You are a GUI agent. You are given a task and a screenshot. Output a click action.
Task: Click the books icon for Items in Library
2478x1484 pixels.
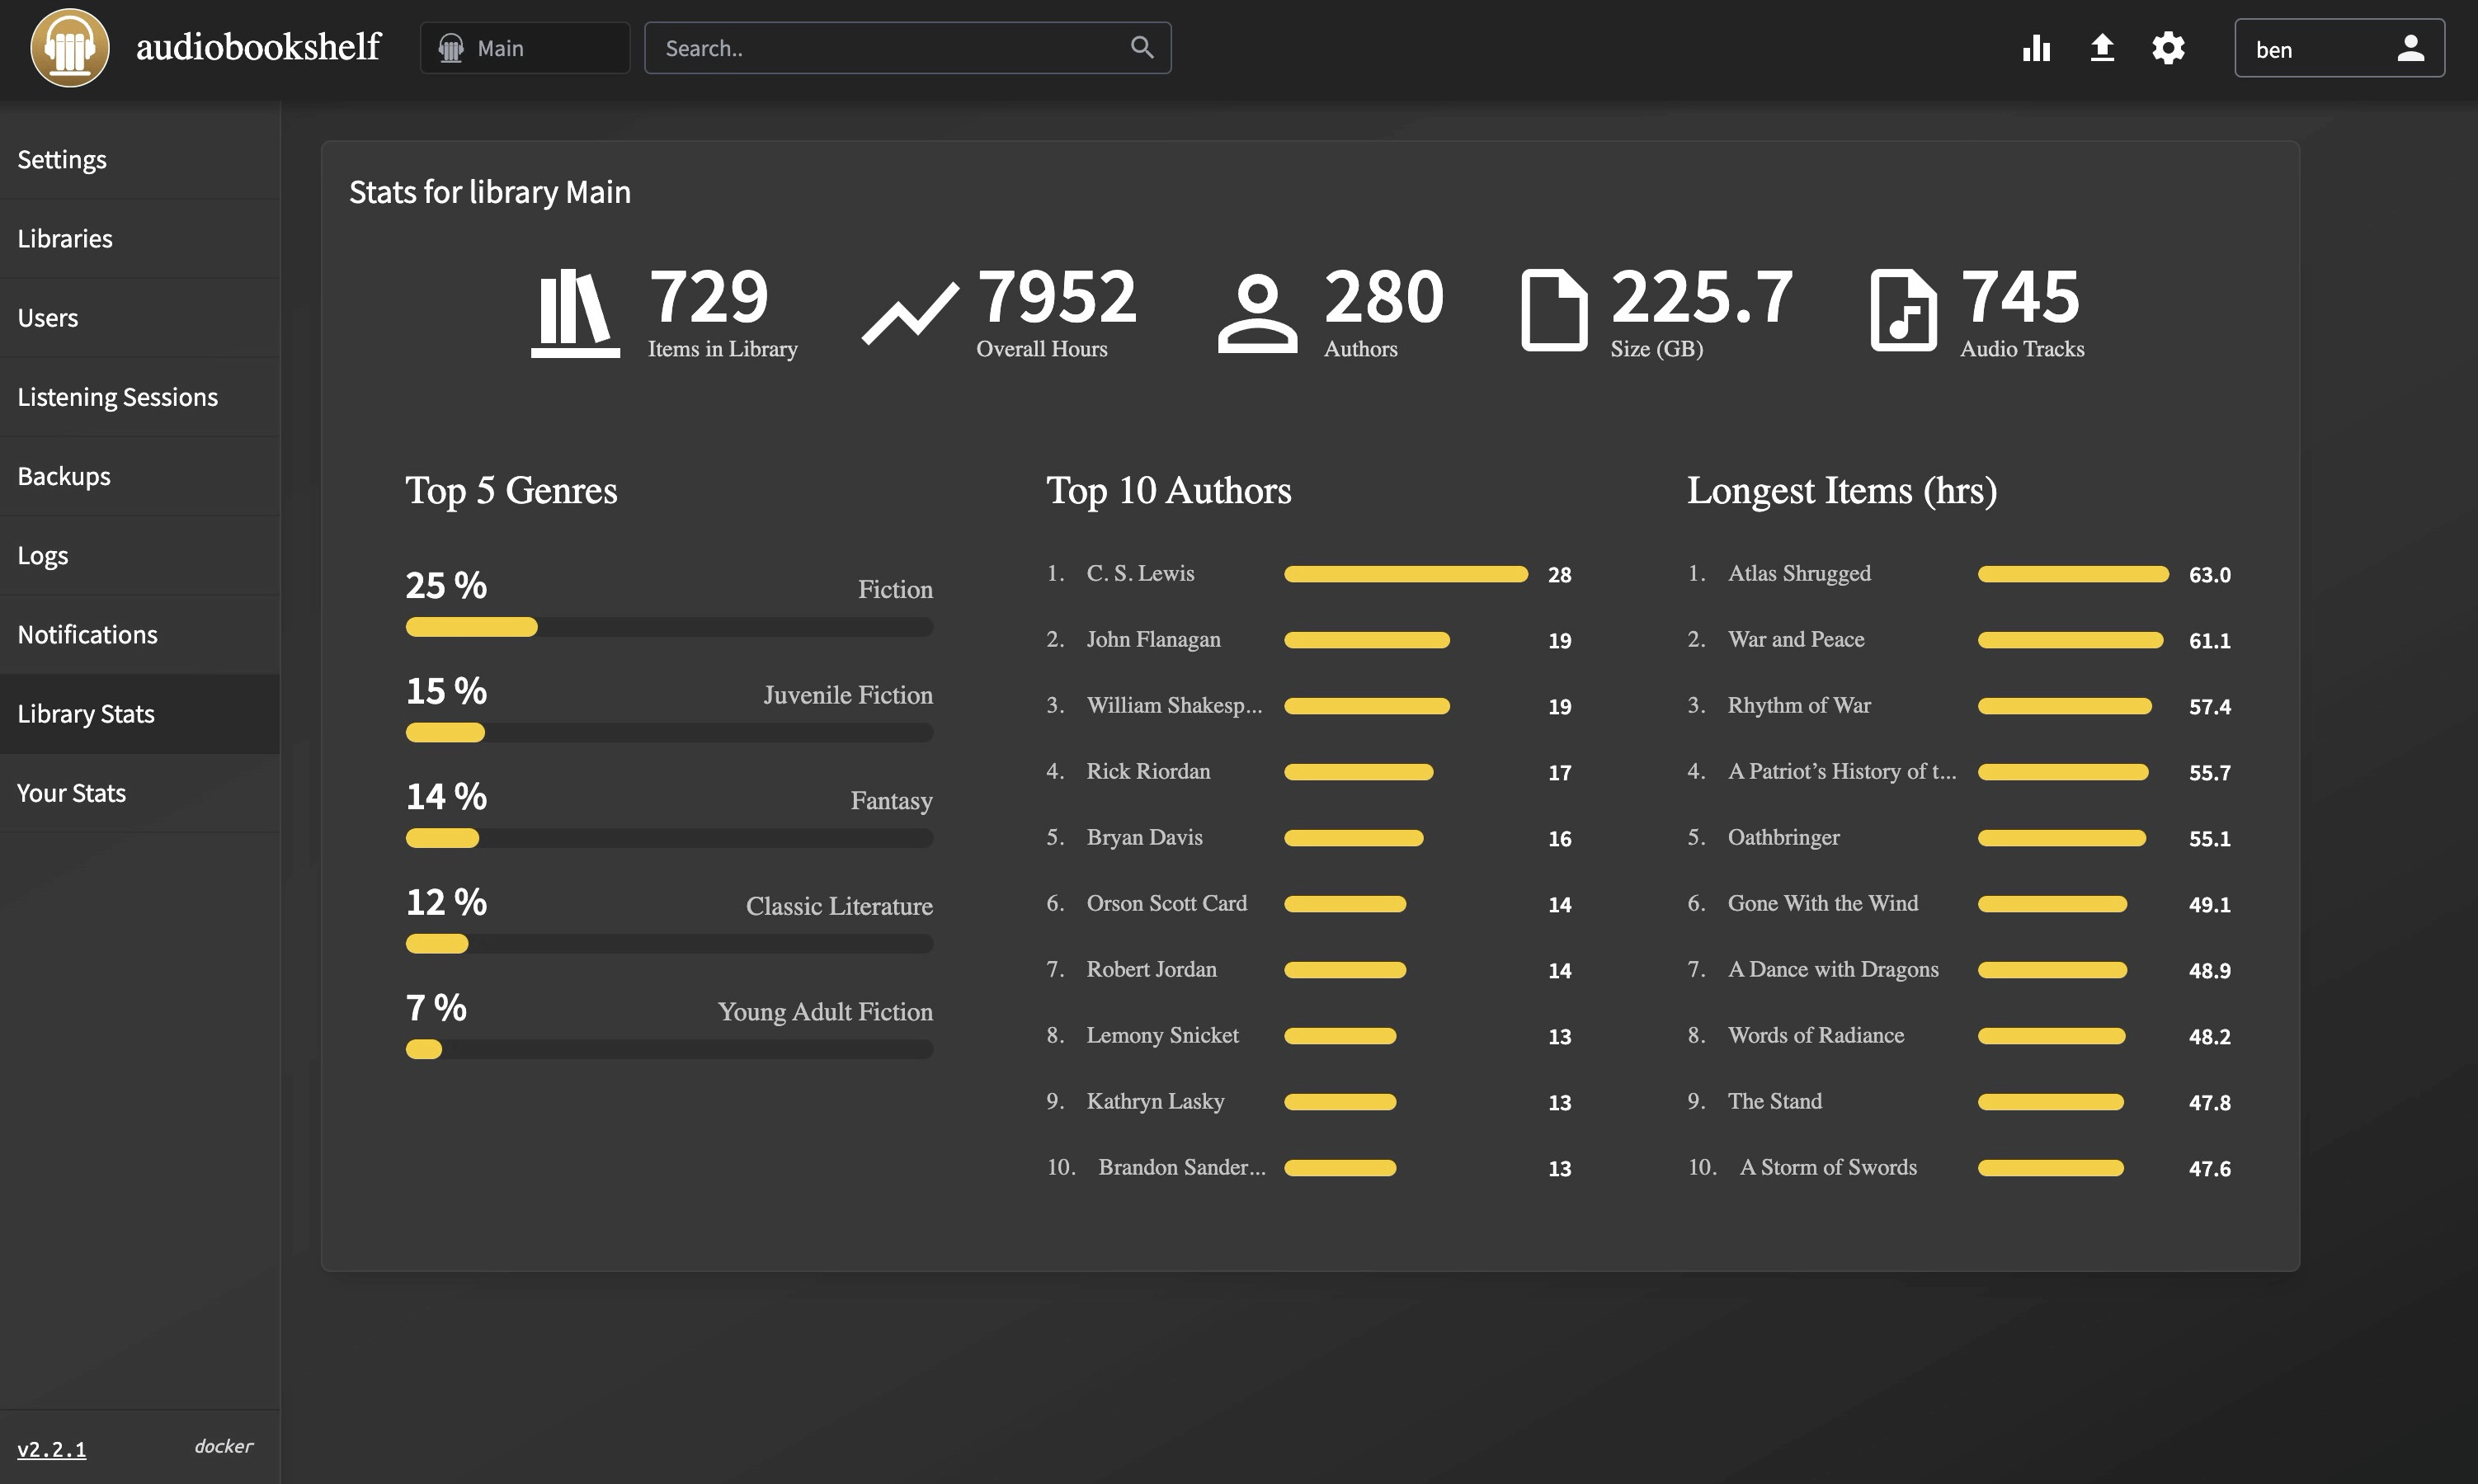tap(575, 313)
